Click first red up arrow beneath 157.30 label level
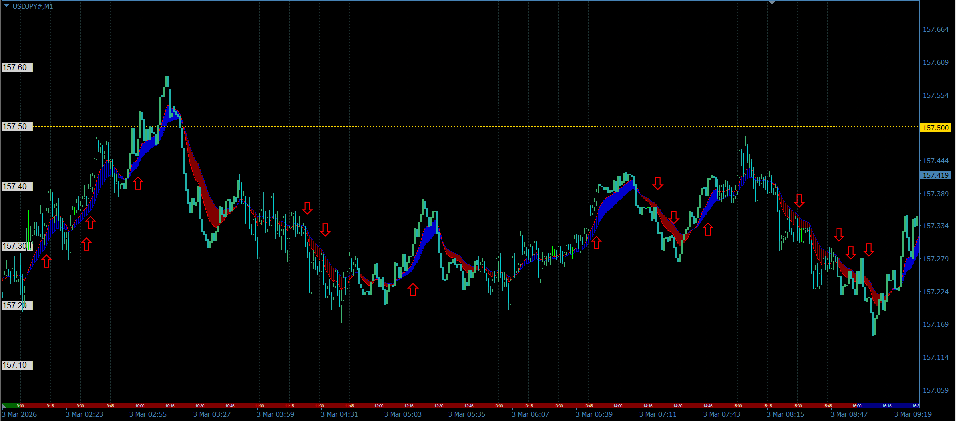Screen dimensions: 956x421 click(x=46, y=261)
